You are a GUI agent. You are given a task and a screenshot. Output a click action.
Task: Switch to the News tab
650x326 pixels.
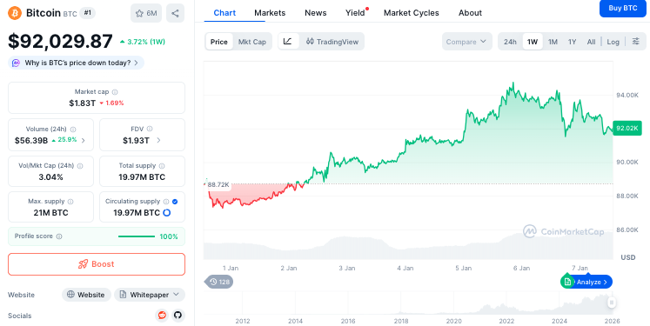316,13
